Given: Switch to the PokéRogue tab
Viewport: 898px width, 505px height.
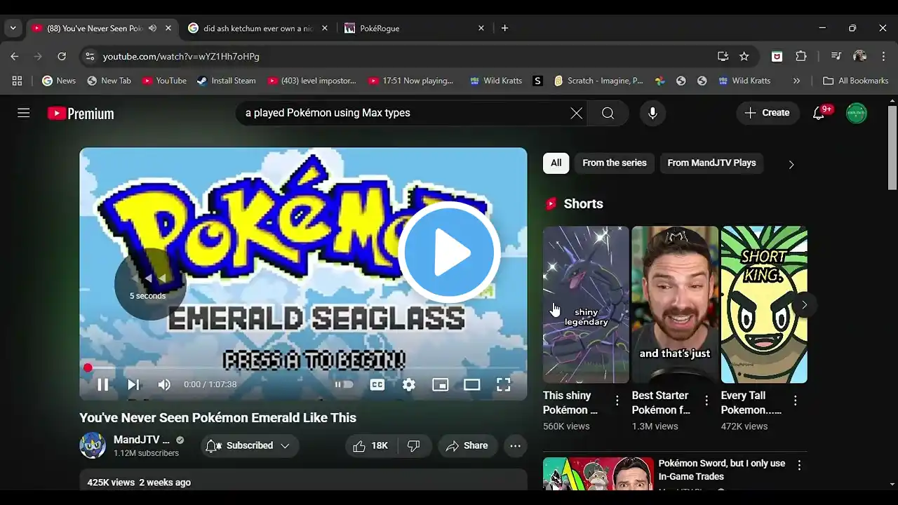Looking at the screenshot, I should [x=414, y=28].
